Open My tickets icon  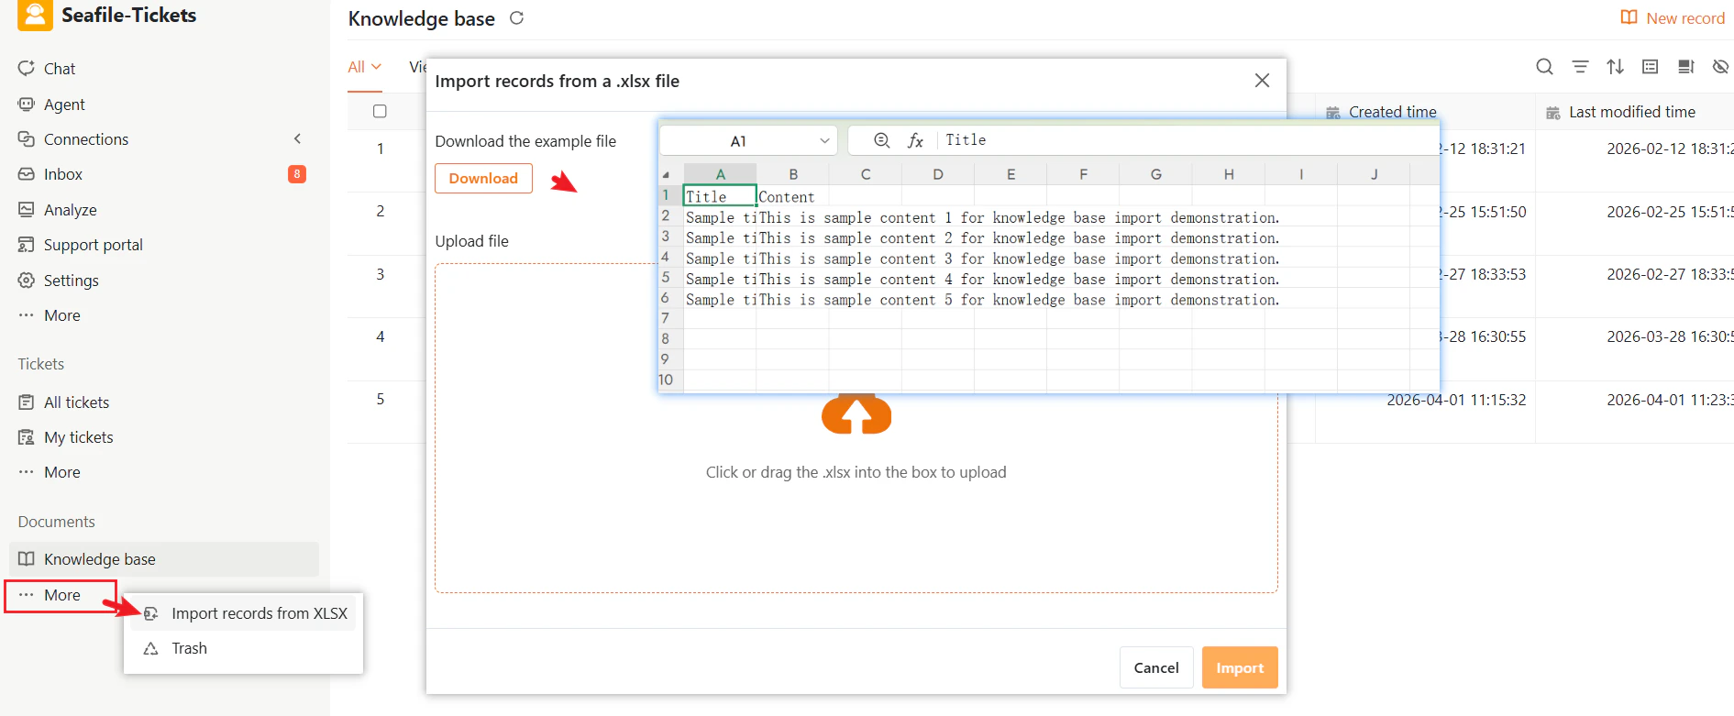(x=27, y=437)
